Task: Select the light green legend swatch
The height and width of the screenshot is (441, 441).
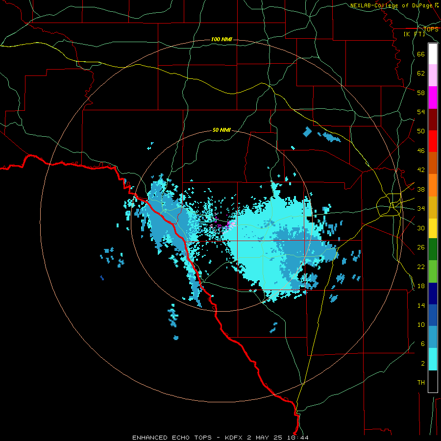Action: click(433, 271)
